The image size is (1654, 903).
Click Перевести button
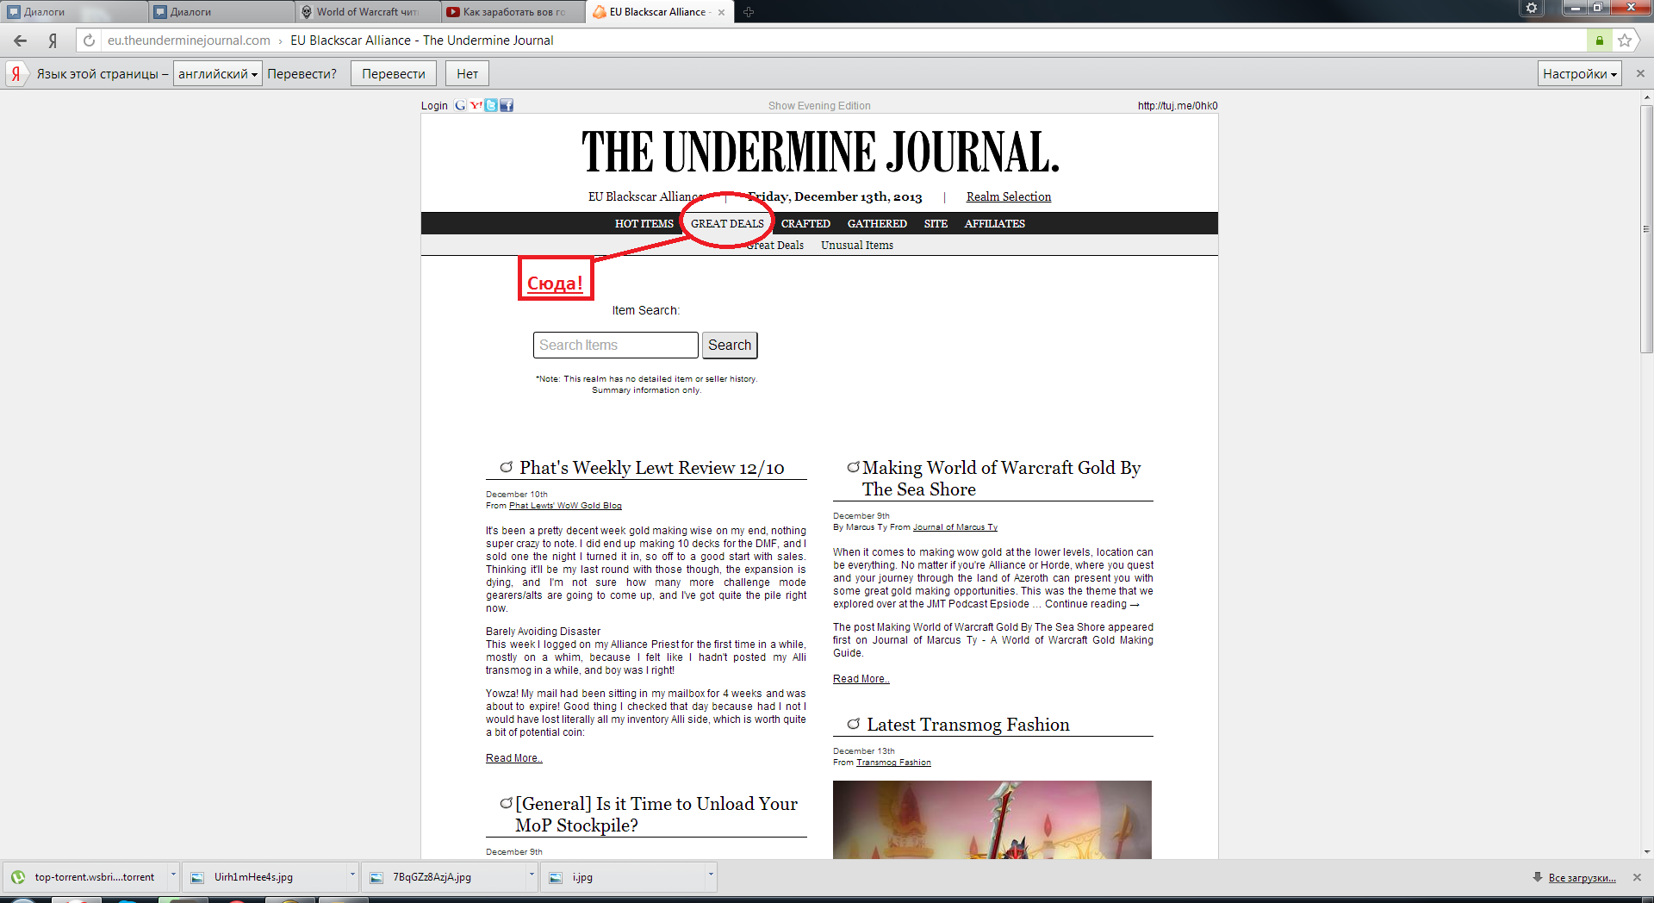point(394,73)
